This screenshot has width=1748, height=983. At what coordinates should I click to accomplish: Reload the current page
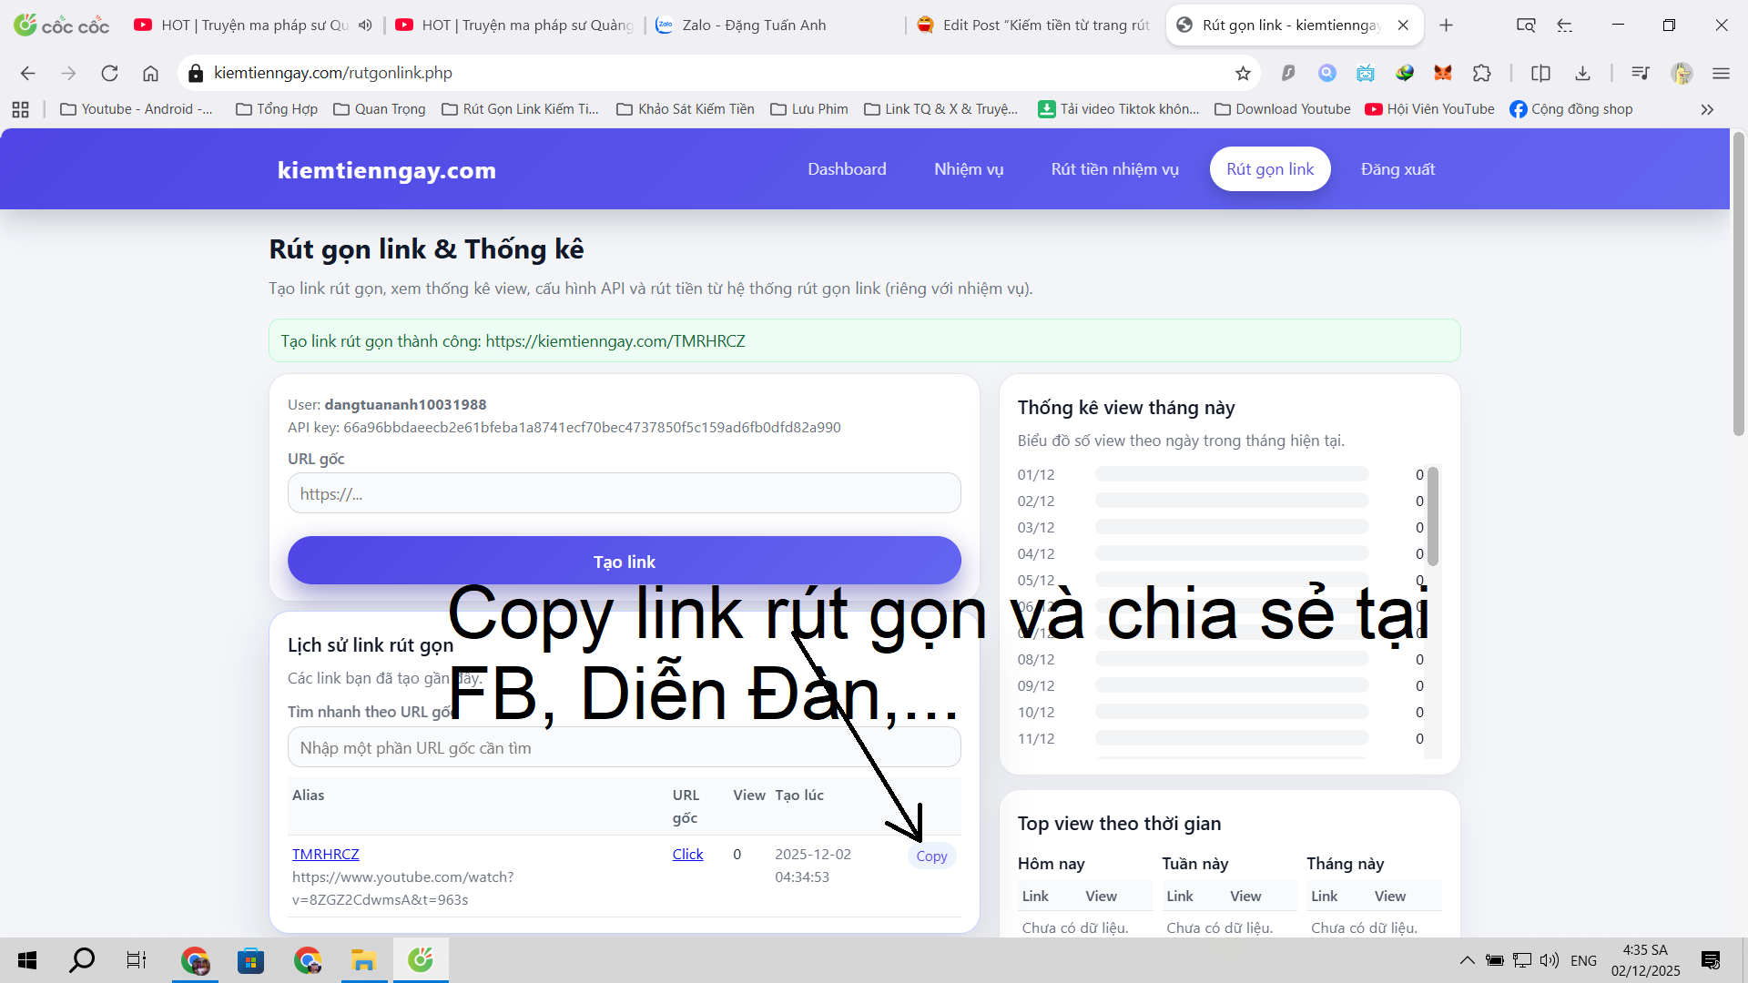coord(109,73)
